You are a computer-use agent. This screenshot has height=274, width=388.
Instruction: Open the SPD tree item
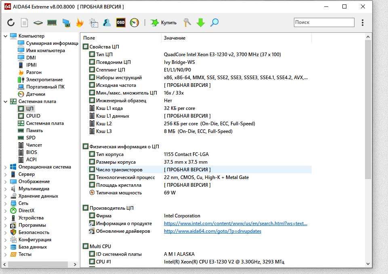(27, 137)
